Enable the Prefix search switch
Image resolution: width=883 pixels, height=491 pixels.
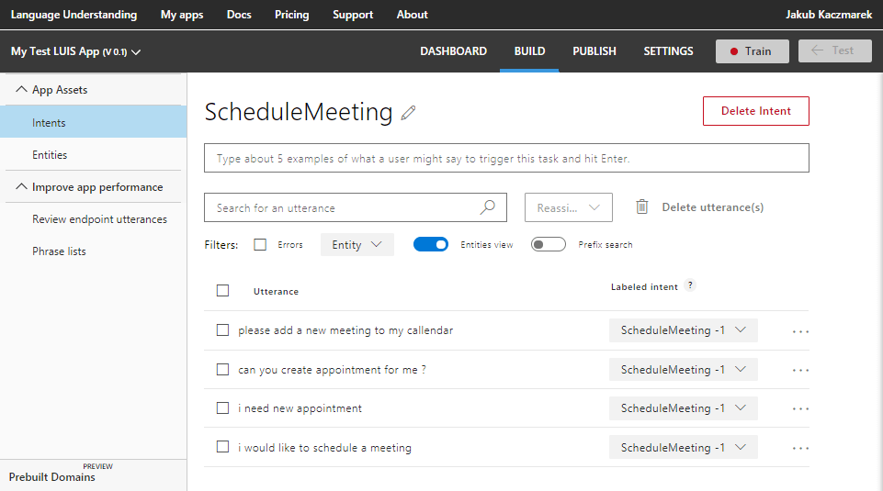coord(549,244)
